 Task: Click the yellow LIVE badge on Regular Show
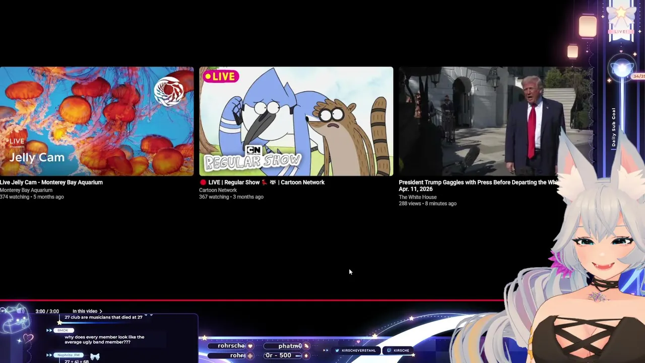[x=220, y=76]
